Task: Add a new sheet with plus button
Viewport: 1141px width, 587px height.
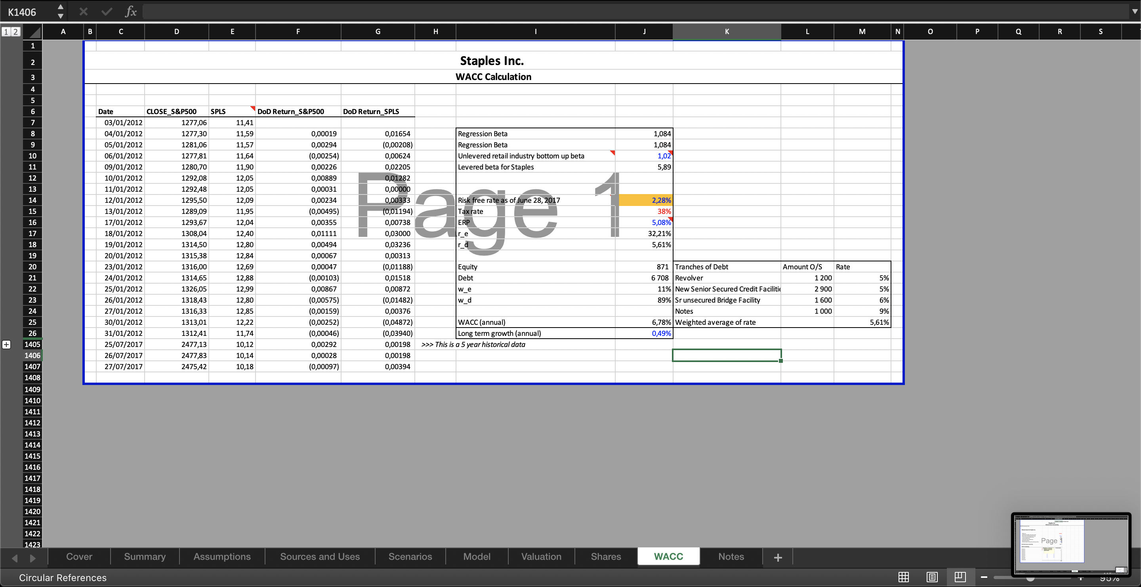Action: [x=778, y=557]
